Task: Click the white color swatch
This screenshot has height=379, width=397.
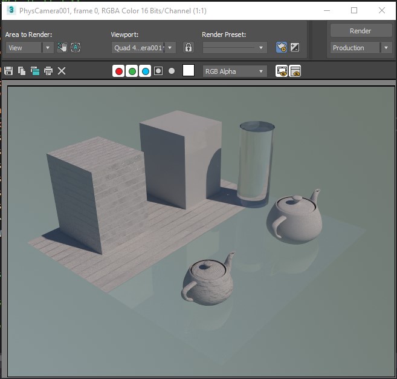Action: tap(189, 71)
